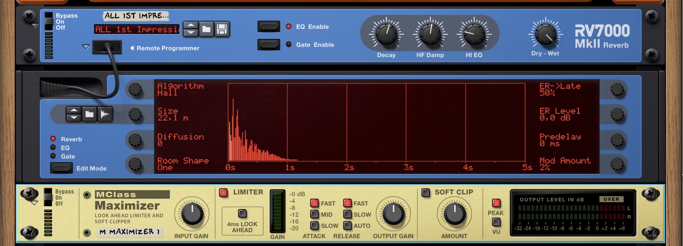The width and height of the screenshot is (683, 246).
Task: Select the Gate edit mode indicator
Action: click(53, 156)
